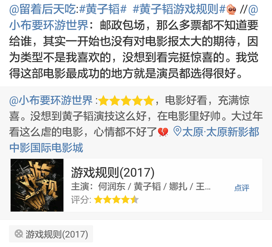272x247 pixels.
Task: Open the 游戏规则 movie poster thumbnail
Action: pyautogui.click(x=37, y=185)
